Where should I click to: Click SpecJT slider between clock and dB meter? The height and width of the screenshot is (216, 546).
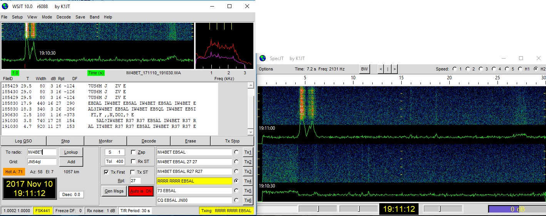(442, 209)
